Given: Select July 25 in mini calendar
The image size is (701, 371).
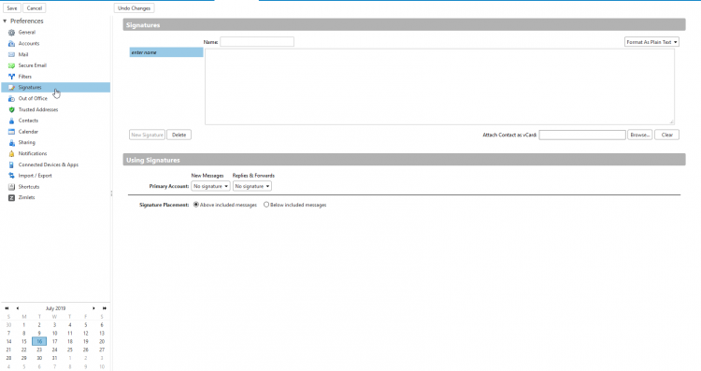Looking at the screenshot, I should pyautogui.click(x=70, y=350).
